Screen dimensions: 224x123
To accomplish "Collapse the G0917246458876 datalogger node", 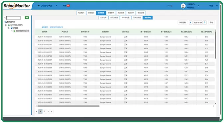I will (x=6, y=25).
